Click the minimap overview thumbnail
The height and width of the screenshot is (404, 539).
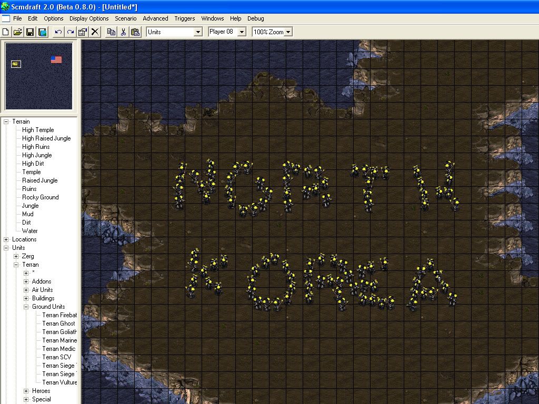(x=39, y=76)
